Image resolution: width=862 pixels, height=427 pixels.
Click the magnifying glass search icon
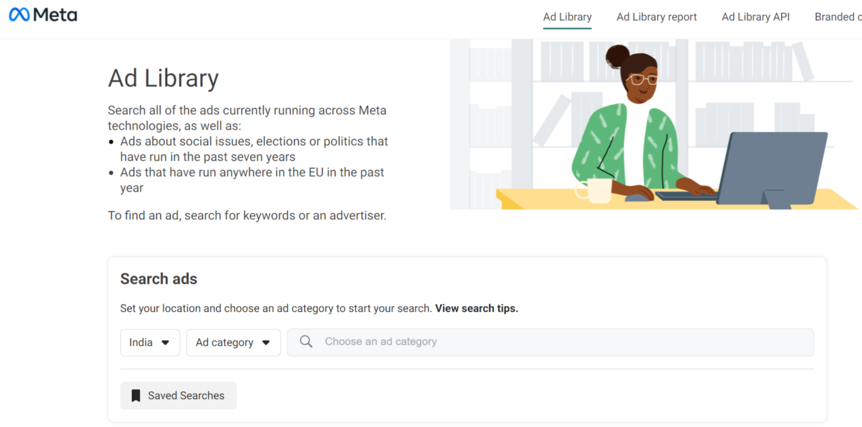(306, 342)
